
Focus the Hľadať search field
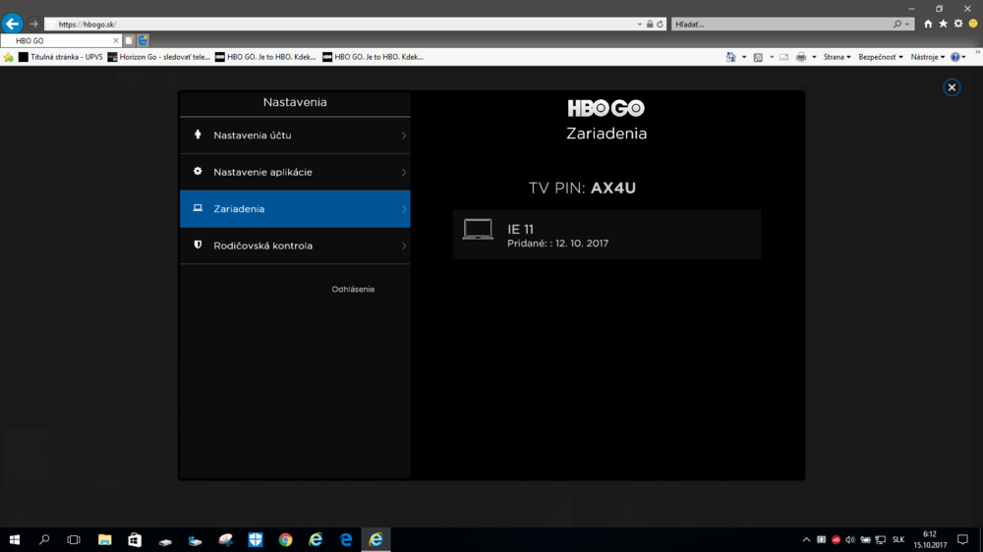(782, 24)
